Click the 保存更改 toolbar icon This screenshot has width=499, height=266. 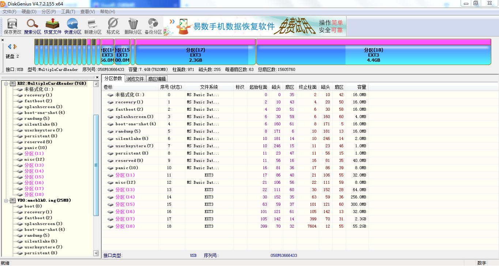(12, 26)
